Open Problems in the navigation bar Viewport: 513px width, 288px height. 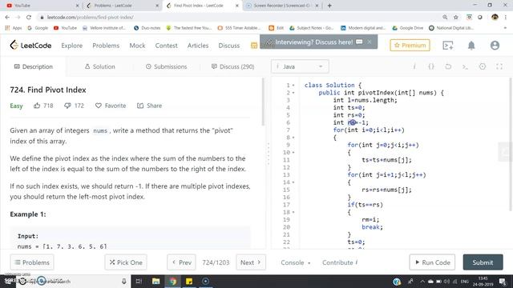pos(106,46)
